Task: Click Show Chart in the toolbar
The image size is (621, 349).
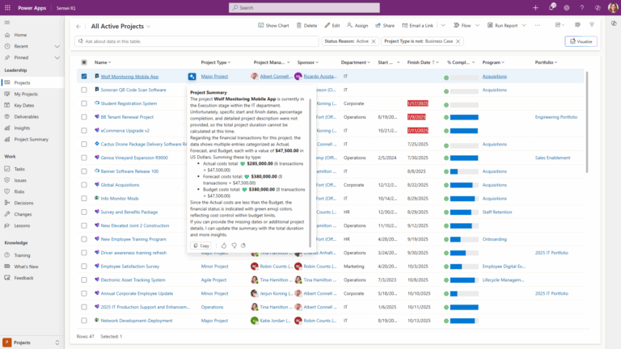Action: [x=273, y=25]
